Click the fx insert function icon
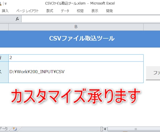The image size is (160, 132). (17, 19)
